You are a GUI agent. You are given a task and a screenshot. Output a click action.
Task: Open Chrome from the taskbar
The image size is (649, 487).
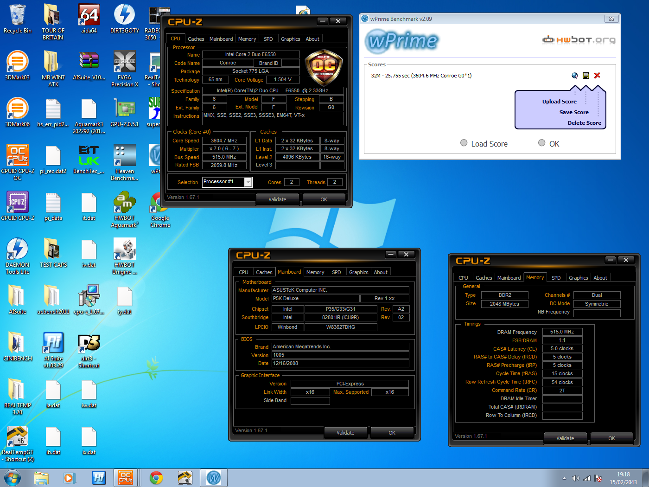pos(156,478)
